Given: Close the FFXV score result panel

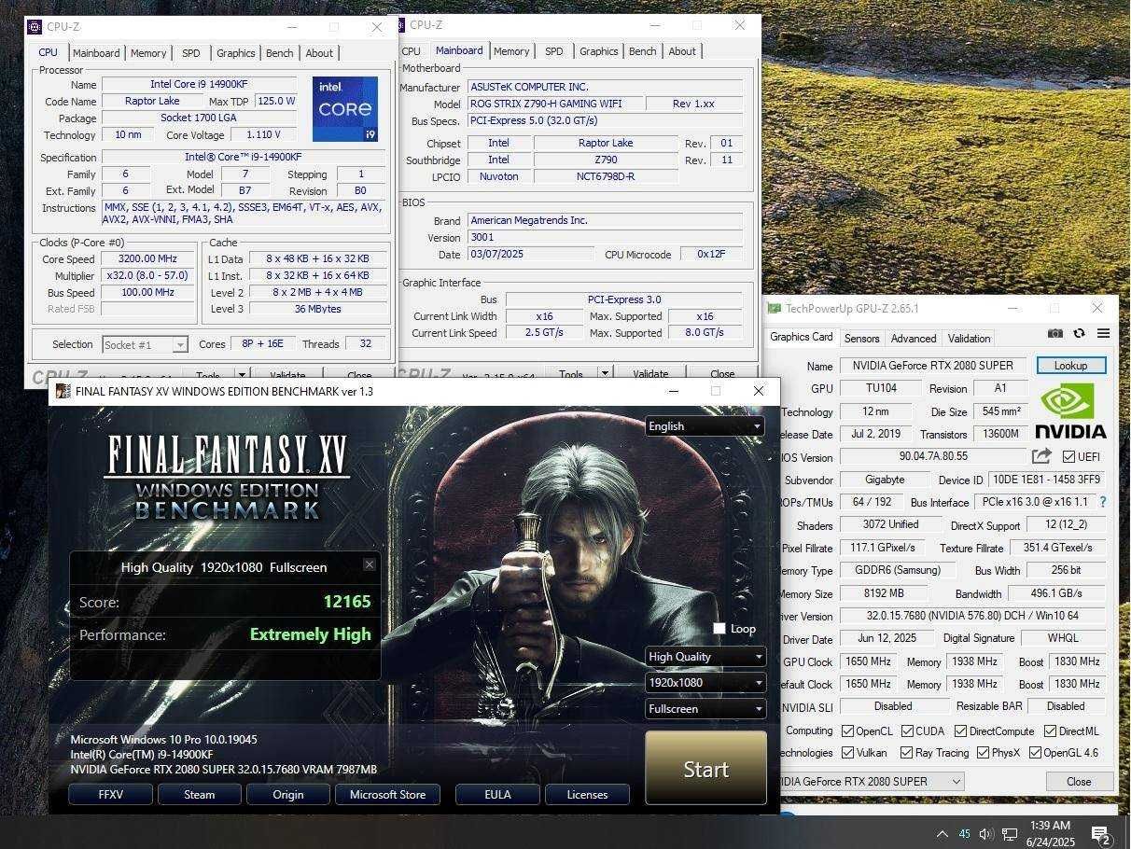Looking at the screenshot, I should click(x=370, y=564).
